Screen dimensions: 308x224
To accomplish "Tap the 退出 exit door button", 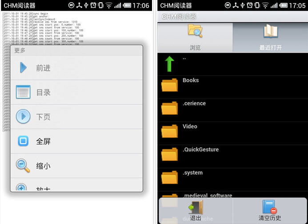I will [x=196, y=211].
